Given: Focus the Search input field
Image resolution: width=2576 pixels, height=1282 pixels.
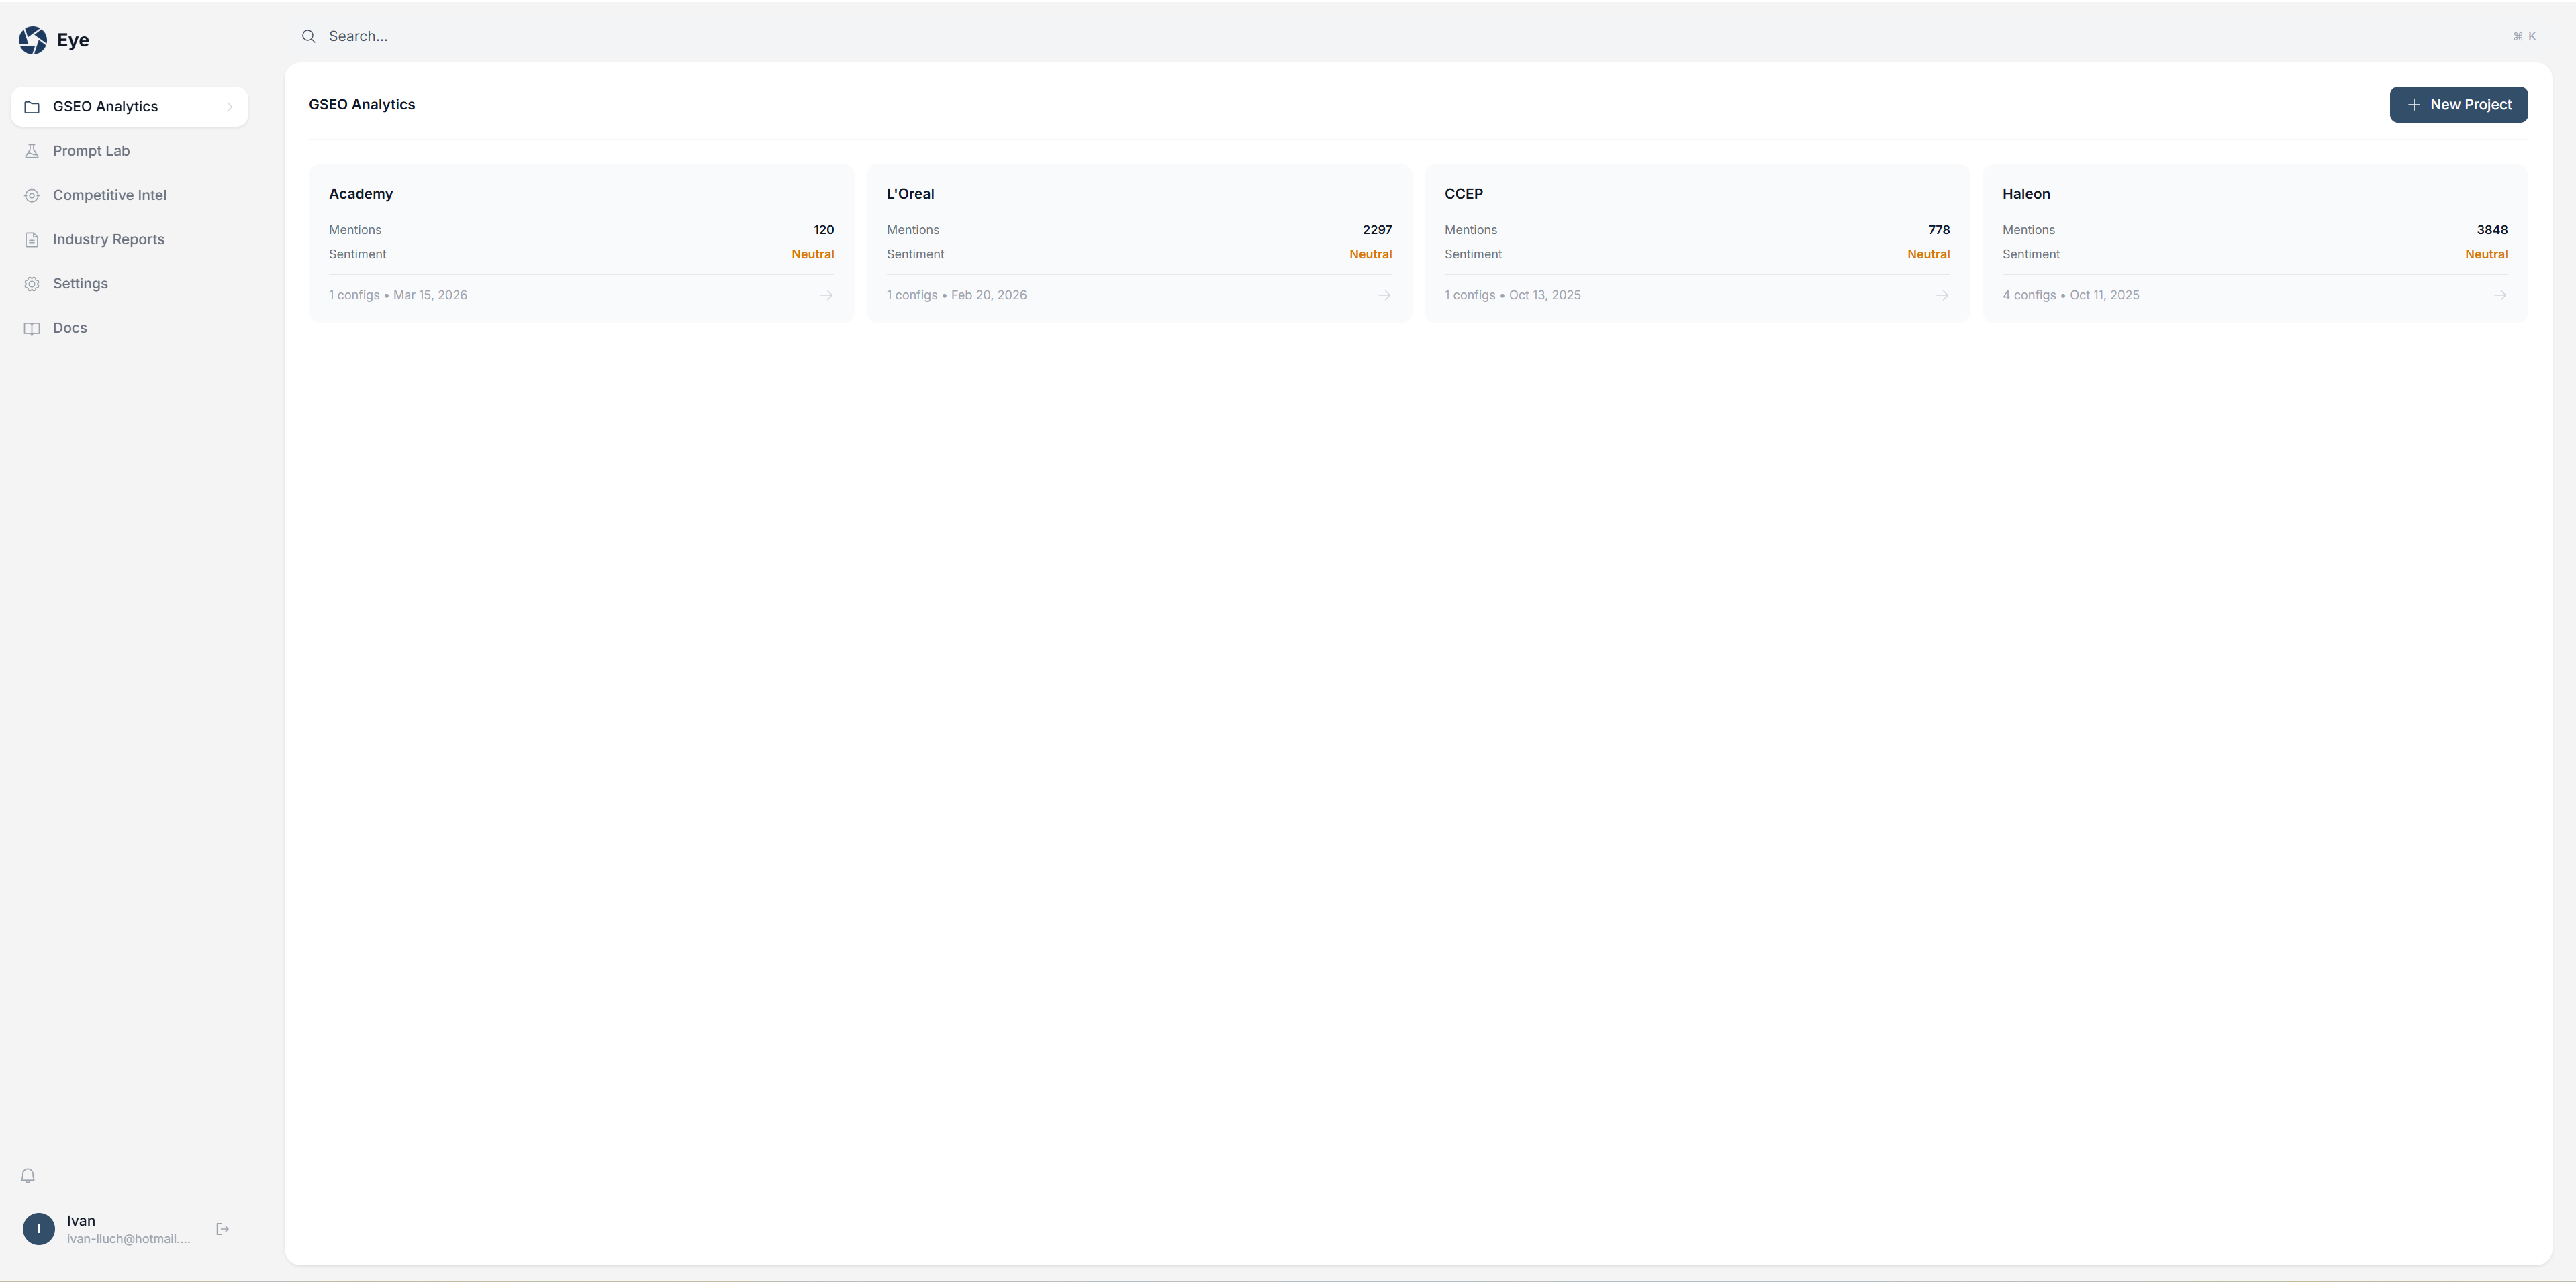Looking at the screenshot, I should (1200, 36).
